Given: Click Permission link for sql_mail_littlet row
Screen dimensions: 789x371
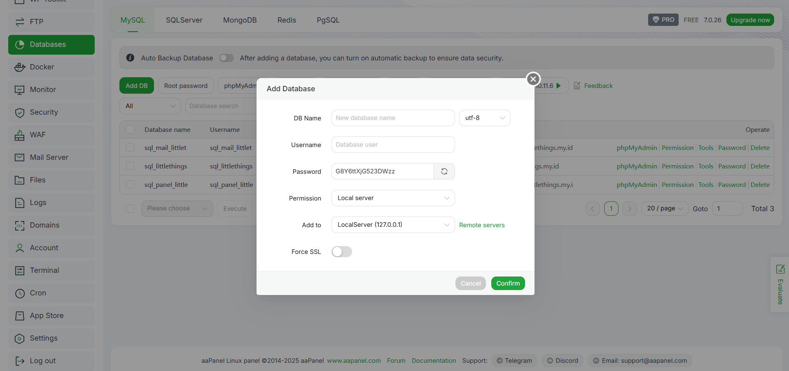Looking at the screenshot, I should [x=677, y=147].
